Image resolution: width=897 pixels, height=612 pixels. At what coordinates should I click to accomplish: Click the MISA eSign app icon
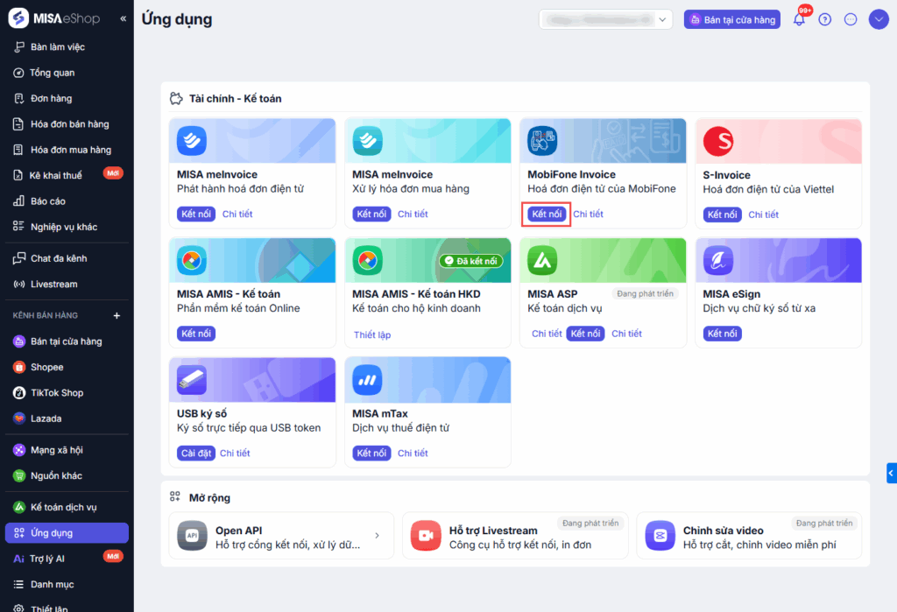[x=718, y=260]
